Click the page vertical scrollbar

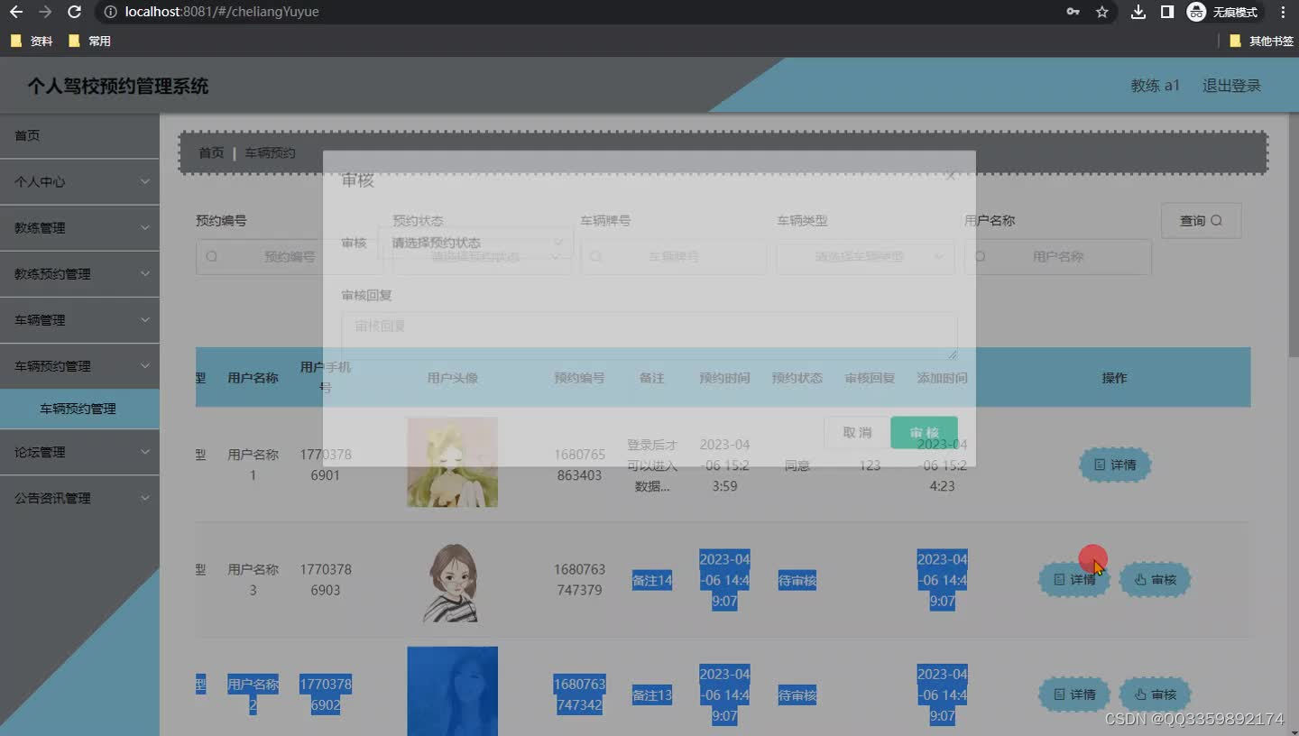coord(1294,234)
